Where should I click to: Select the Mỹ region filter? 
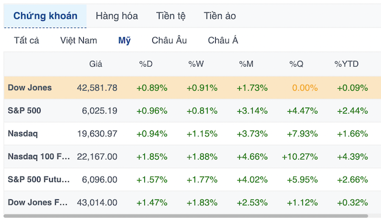point(124,40)
